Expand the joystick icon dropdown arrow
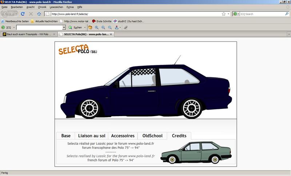The height and width of the screenshot is (176, 291). tap(120, 27)
